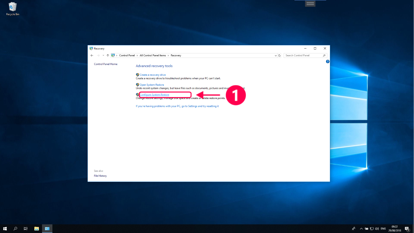This screenshot has height=233, width=414.
Task: Maximize the Recovery window
Action: 315,49
